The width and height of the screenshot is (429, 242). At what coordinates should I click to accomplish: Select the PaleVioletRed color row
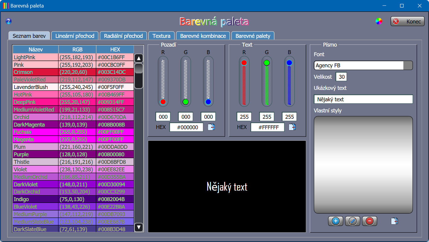73,80
